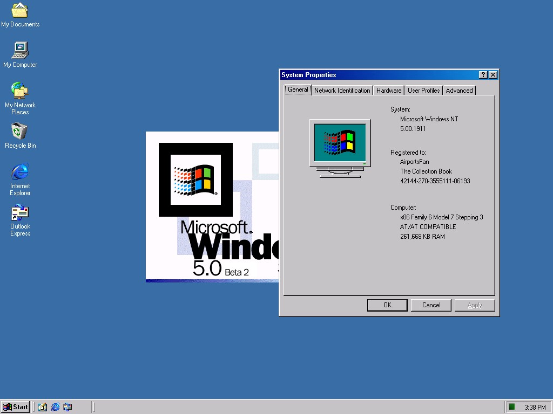Click Cancel in System Properties
Screen dimensions: 553x414
(x=431, y=305)
